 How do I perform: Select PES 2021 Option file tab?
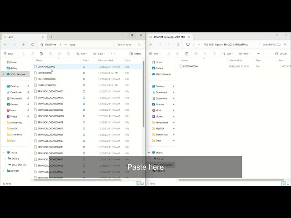(170, 37)
